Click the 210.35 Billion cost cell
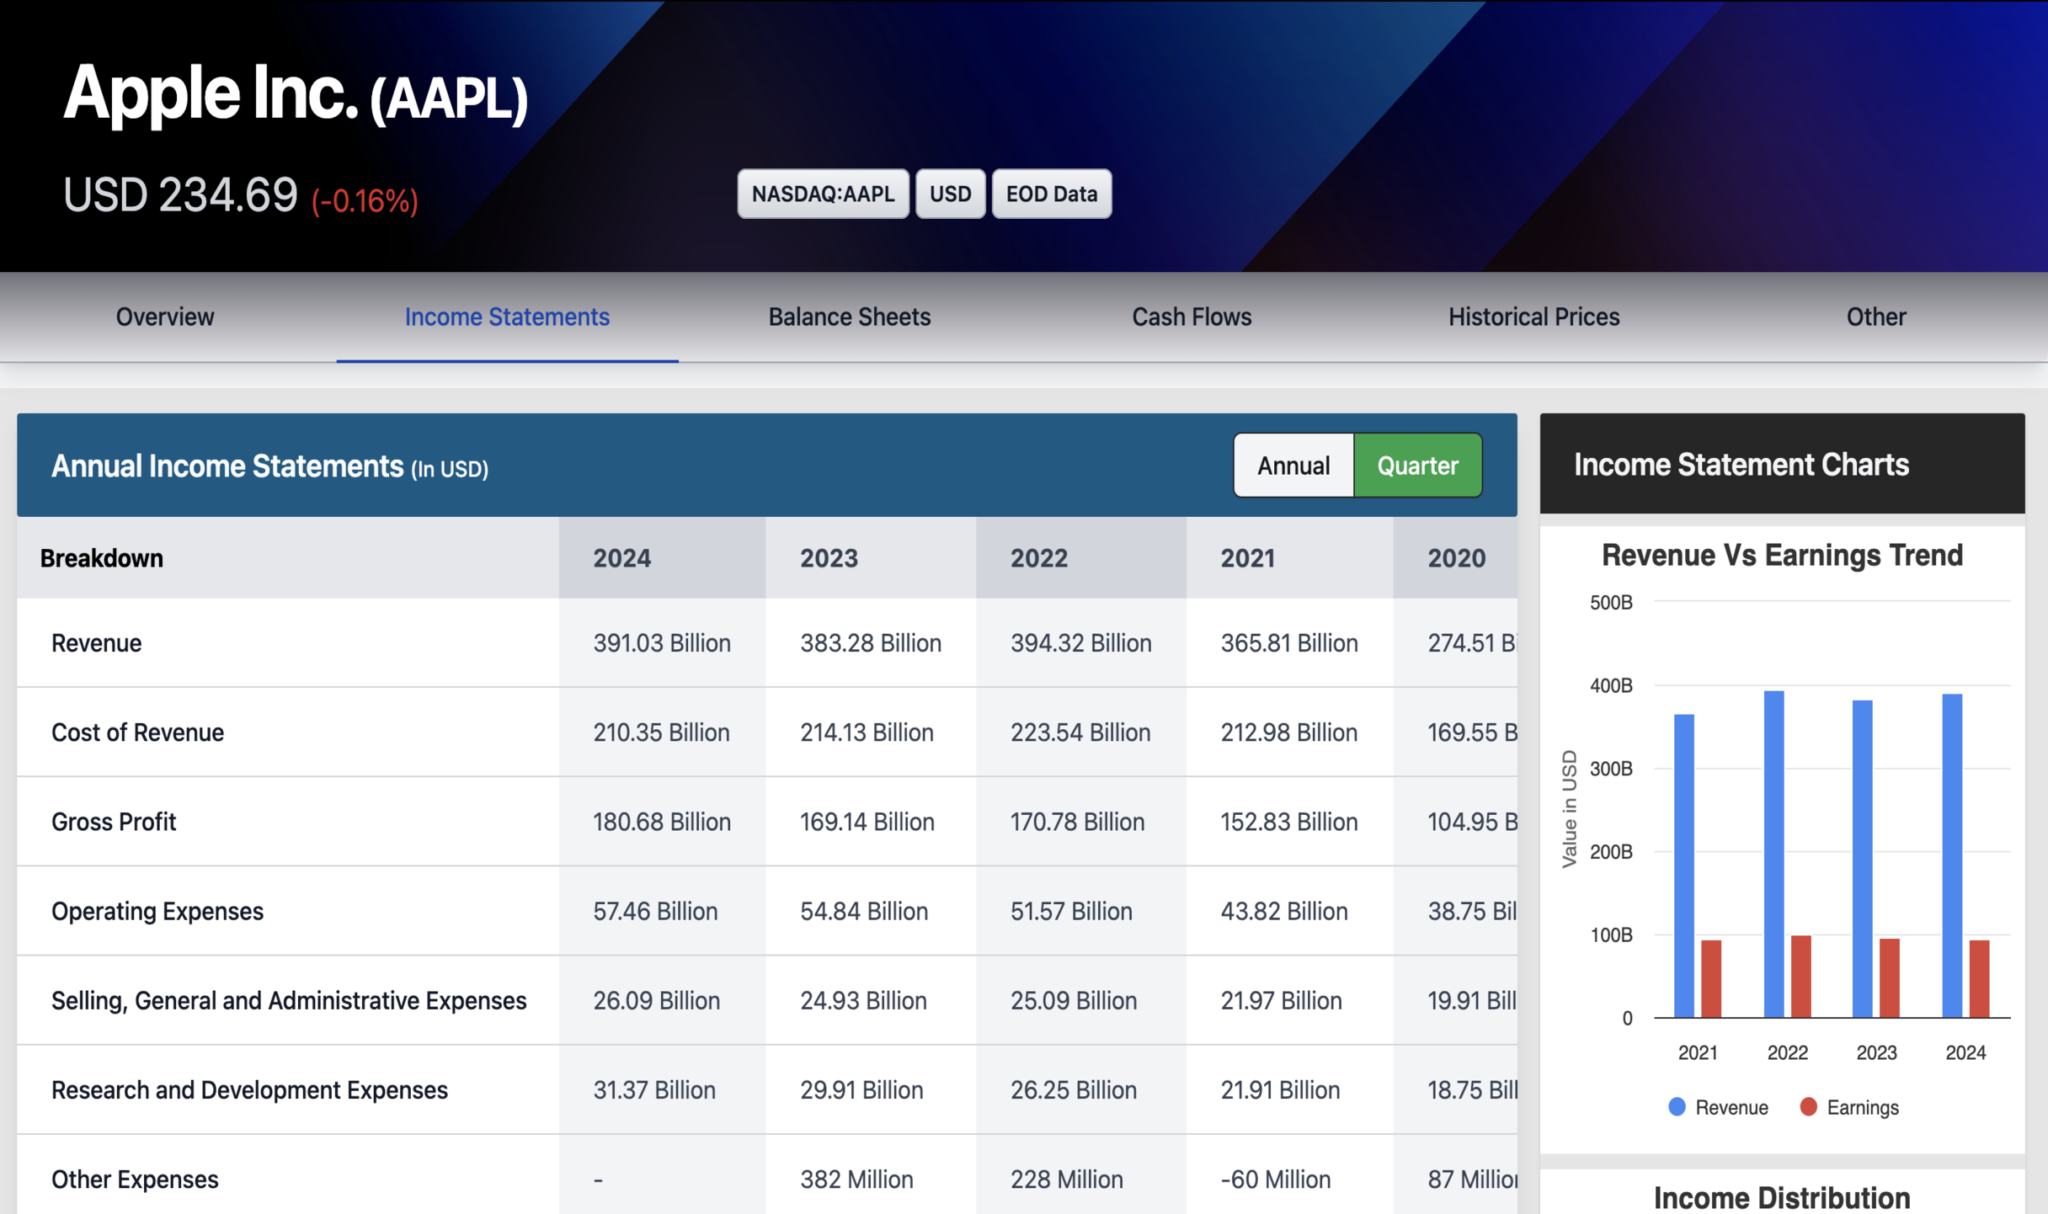The width and height of the screenshot is (2048, 1214). tap(661, 732)
